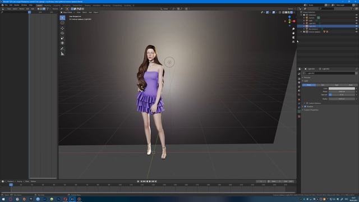Toggle visibility of Light.002 selected row
This screenshot has height=202, width=359.
[x=356, y=26]
